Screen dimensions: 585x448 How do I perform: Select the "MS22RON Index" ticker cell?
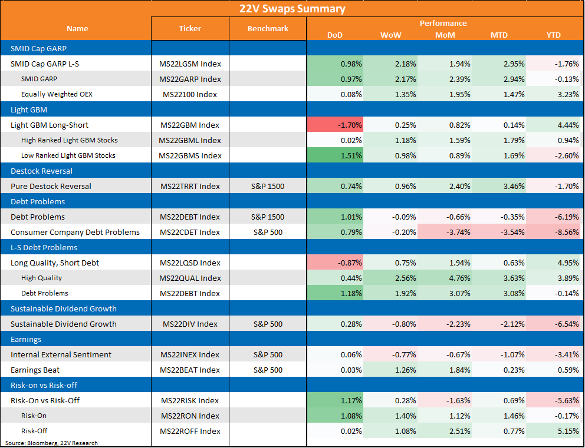[x=190, y=416]
